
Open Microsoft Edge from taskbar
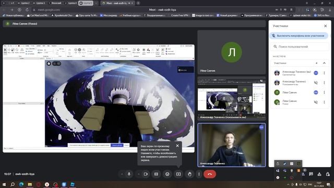click(x=21, y=184)
